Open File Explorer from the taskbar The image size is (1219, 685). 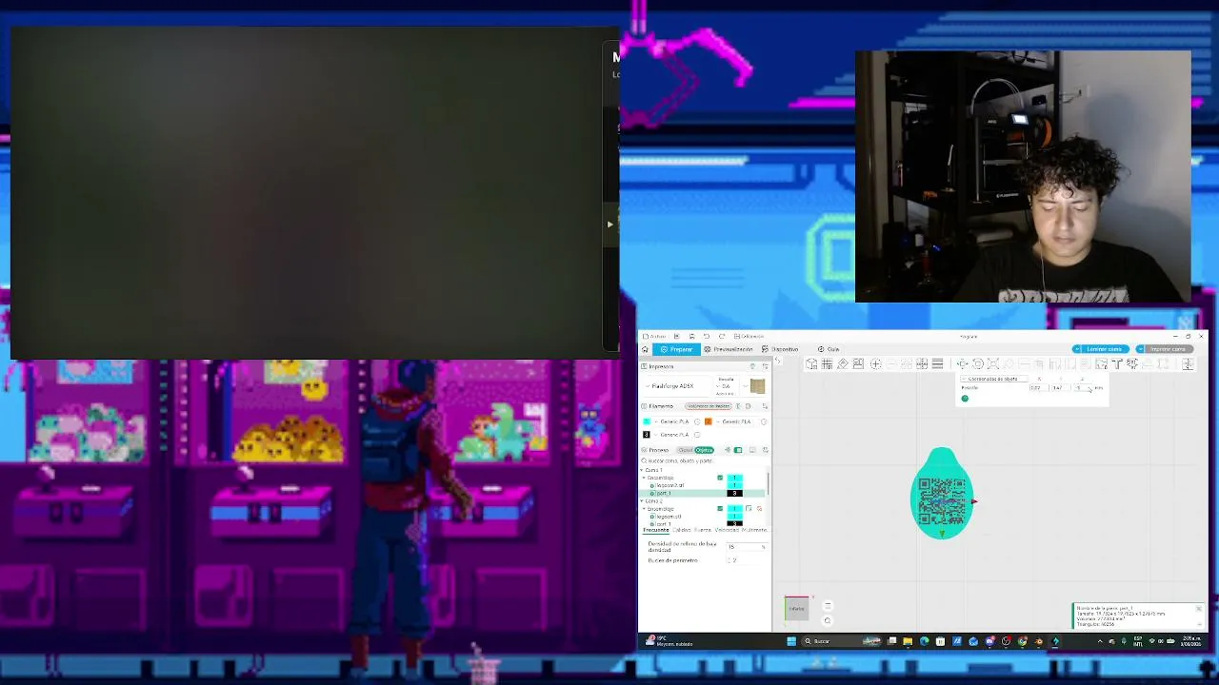click(908, 641)
